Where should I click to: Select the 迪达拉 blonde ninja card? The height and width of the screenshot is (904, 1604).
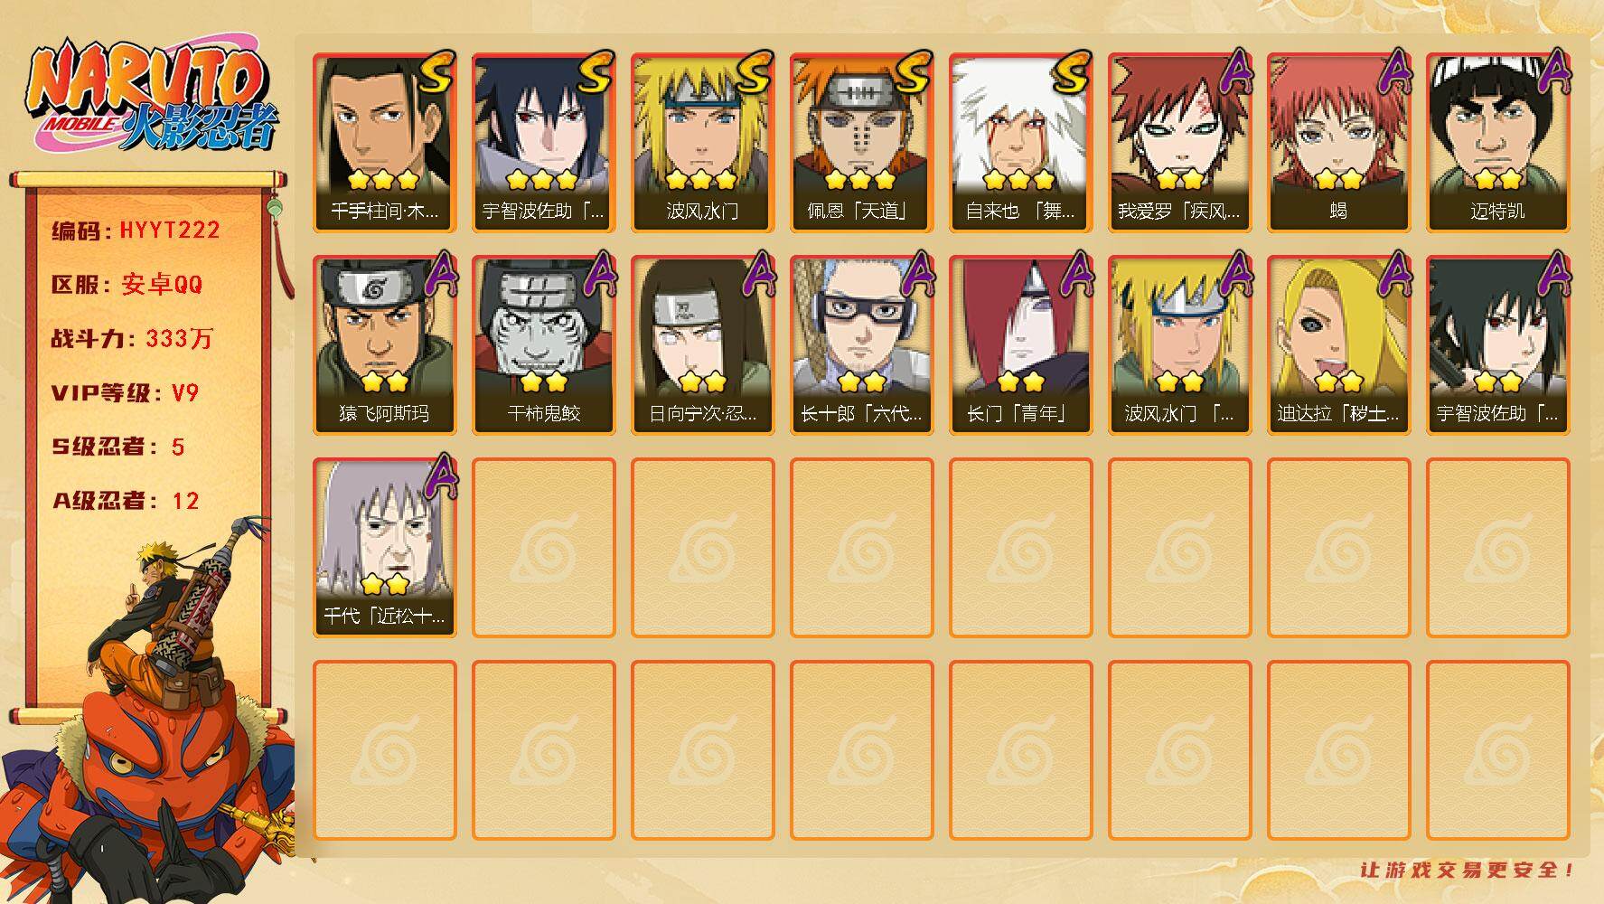click(x=1338, y=344)
